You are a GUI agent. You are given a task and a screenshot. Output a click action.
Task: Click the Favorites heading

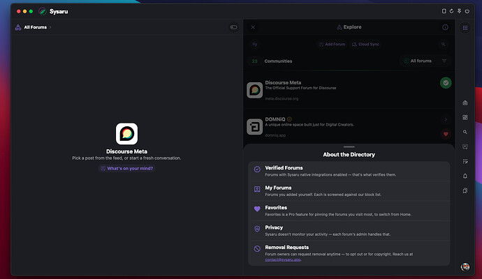[276, 207]
